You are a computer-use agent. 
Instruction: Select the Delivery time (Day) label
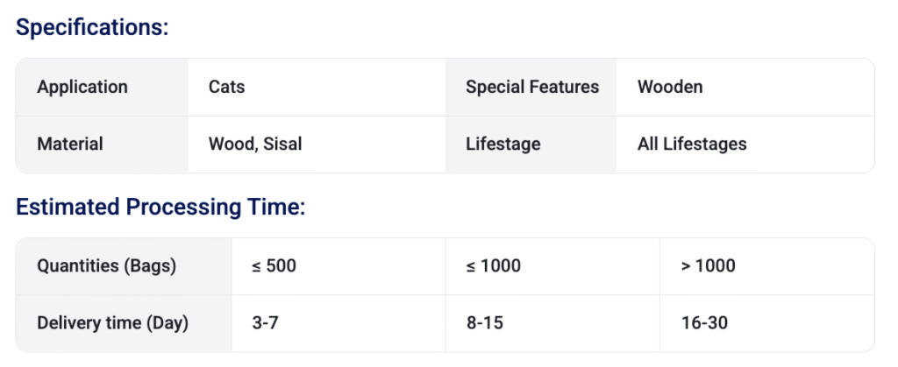pyautogui.click(x=112, y=322)
